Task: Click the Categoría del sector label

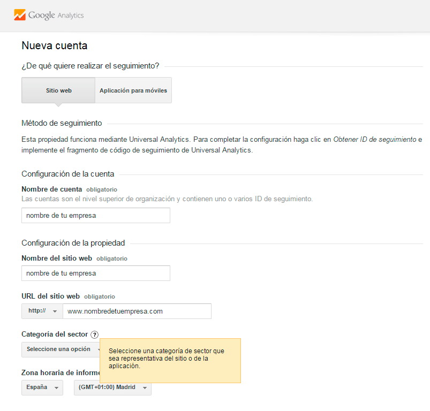Action: 55,334
